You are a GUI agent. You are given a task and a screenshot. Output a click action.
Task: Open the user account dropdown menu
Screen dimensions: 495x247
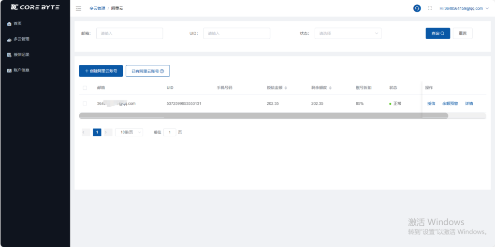tap(464, 8)
